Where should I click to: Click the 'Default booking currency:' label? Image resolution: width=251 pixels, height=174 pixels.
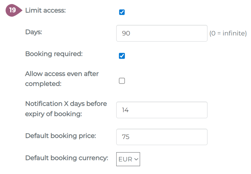(x=67, y=158)
